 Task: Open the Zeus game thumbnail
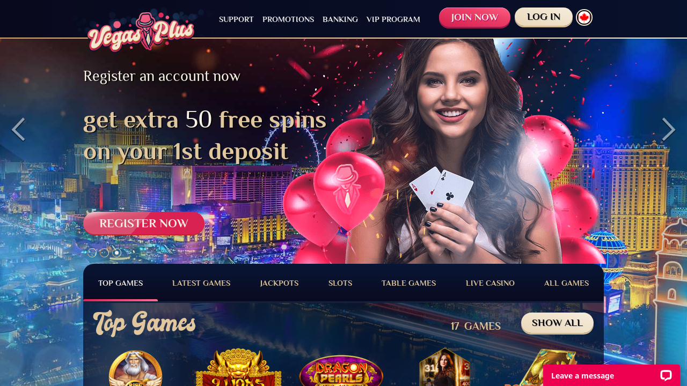(x=135, y=368)
